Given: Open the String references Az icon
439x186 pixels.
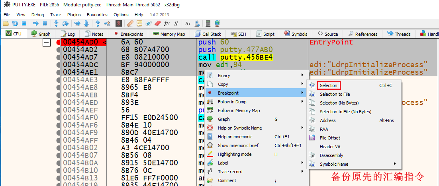Looking at the screenshot, I should (188, 23).
